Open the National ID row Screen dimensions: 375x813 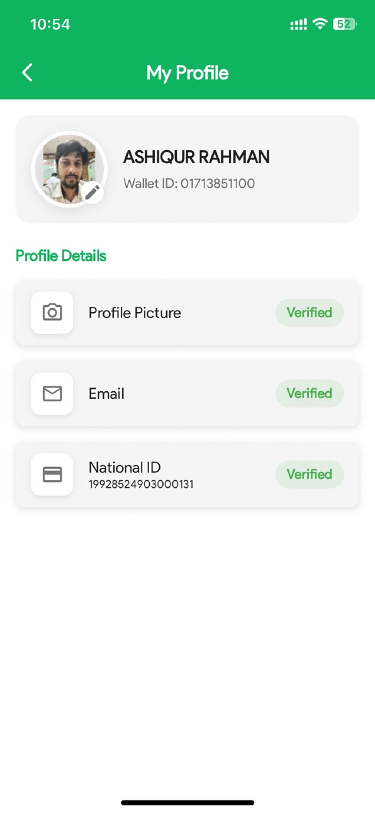tap(187, 475)
